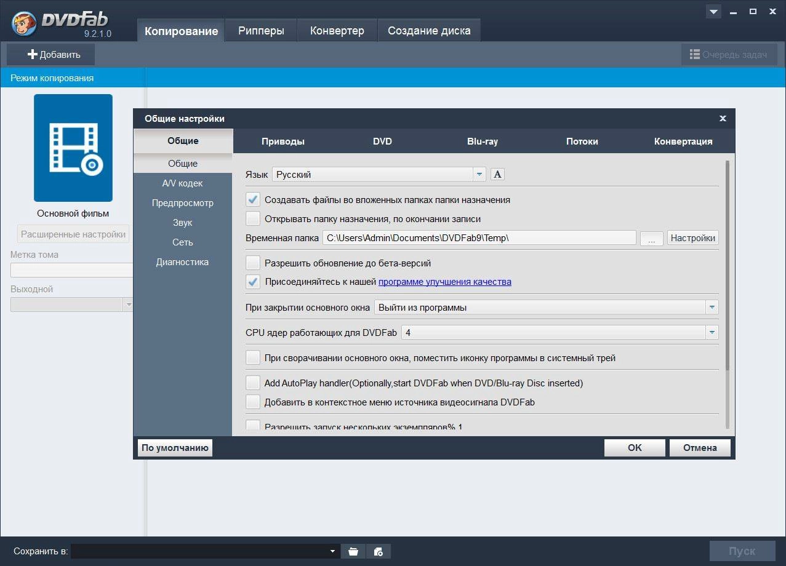786x566 pixels.
Task: Select Общие sidebar subsection
Action: [183, 164]
